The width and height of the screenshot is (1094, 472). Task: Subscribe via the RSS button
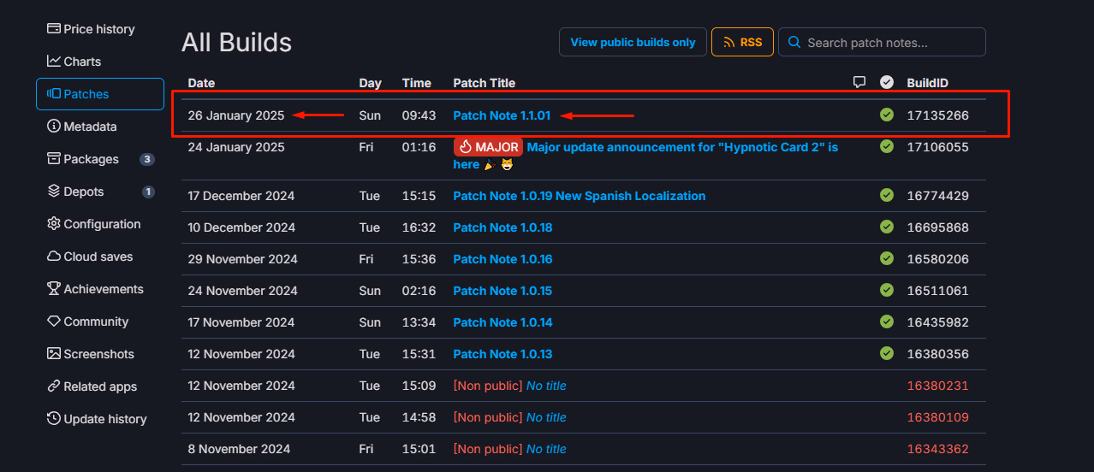tap(742, 43)
